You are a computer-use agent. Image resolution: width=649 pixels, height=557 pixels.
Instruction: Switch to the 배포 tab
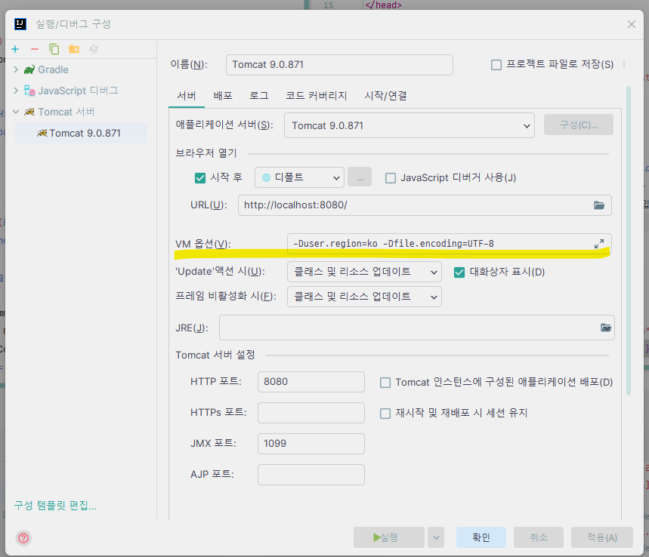tap(223, 96)
